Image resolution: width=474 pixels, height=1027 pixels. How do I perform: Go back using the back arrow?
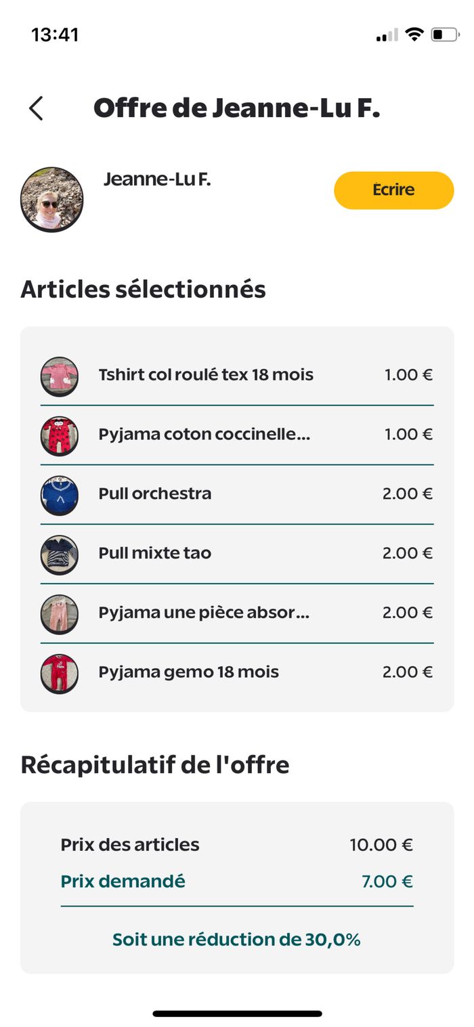click(37, 108)
